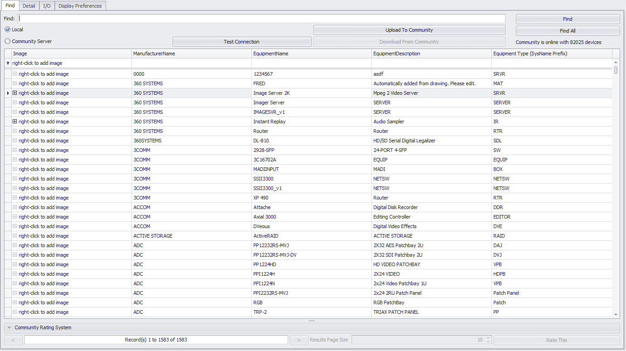Select the Local radio option
626x351 pixels.
pos(8,29)
